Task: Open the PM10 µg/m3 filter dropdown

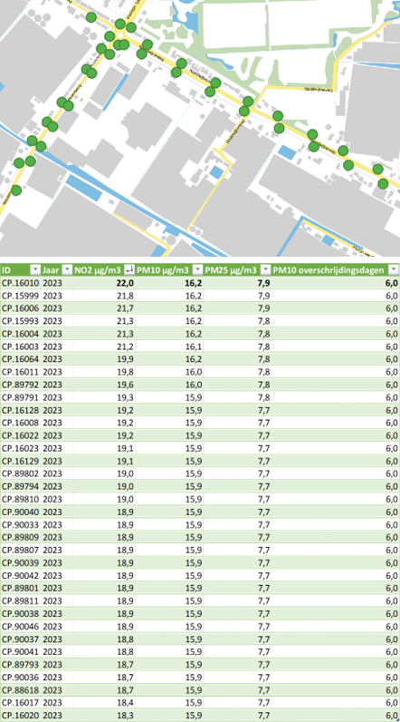Action: 197,269
